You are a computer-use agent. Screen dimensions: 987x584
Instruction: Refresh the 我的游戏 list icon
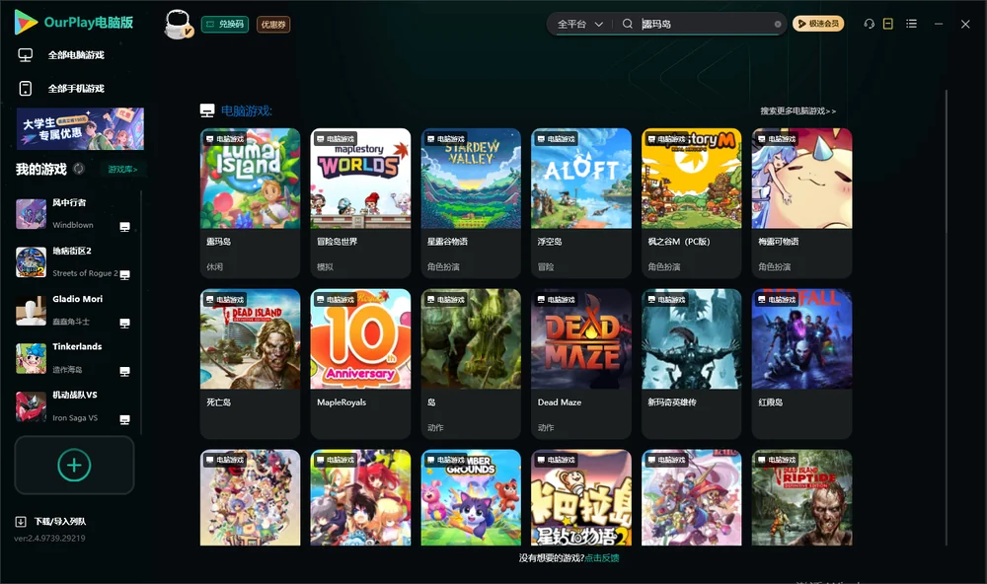(x=79, y=169)
